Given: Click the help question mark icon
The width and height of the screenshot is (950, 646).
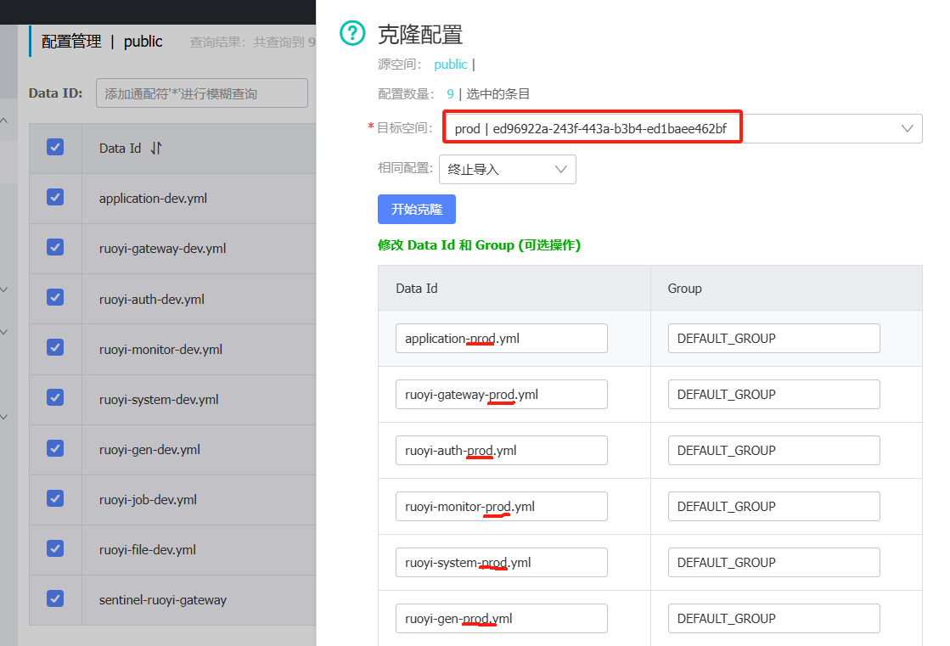Looking at the screenshot, I should click(x=351, y=34).
